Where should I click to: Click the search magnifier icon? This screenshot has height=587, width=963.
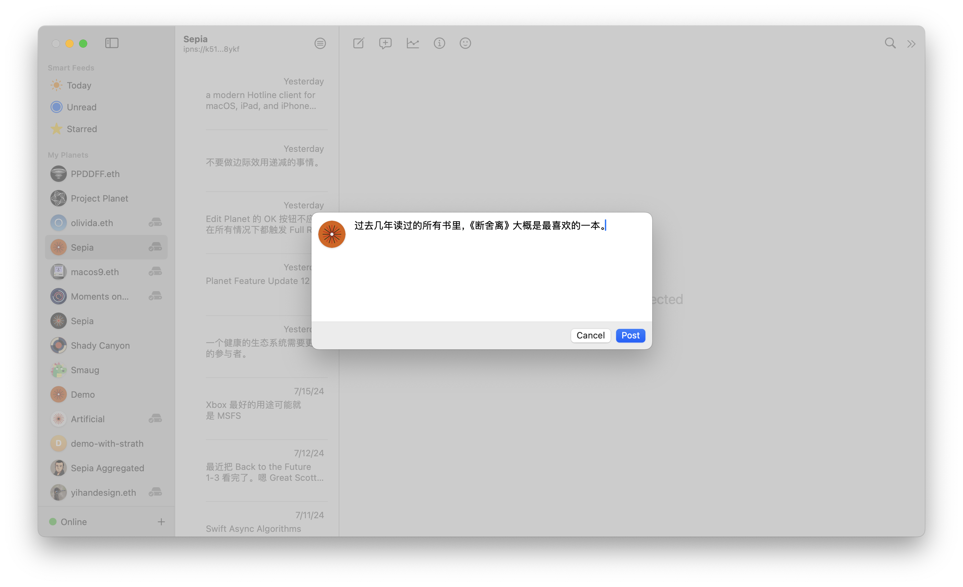coord(890,43)
